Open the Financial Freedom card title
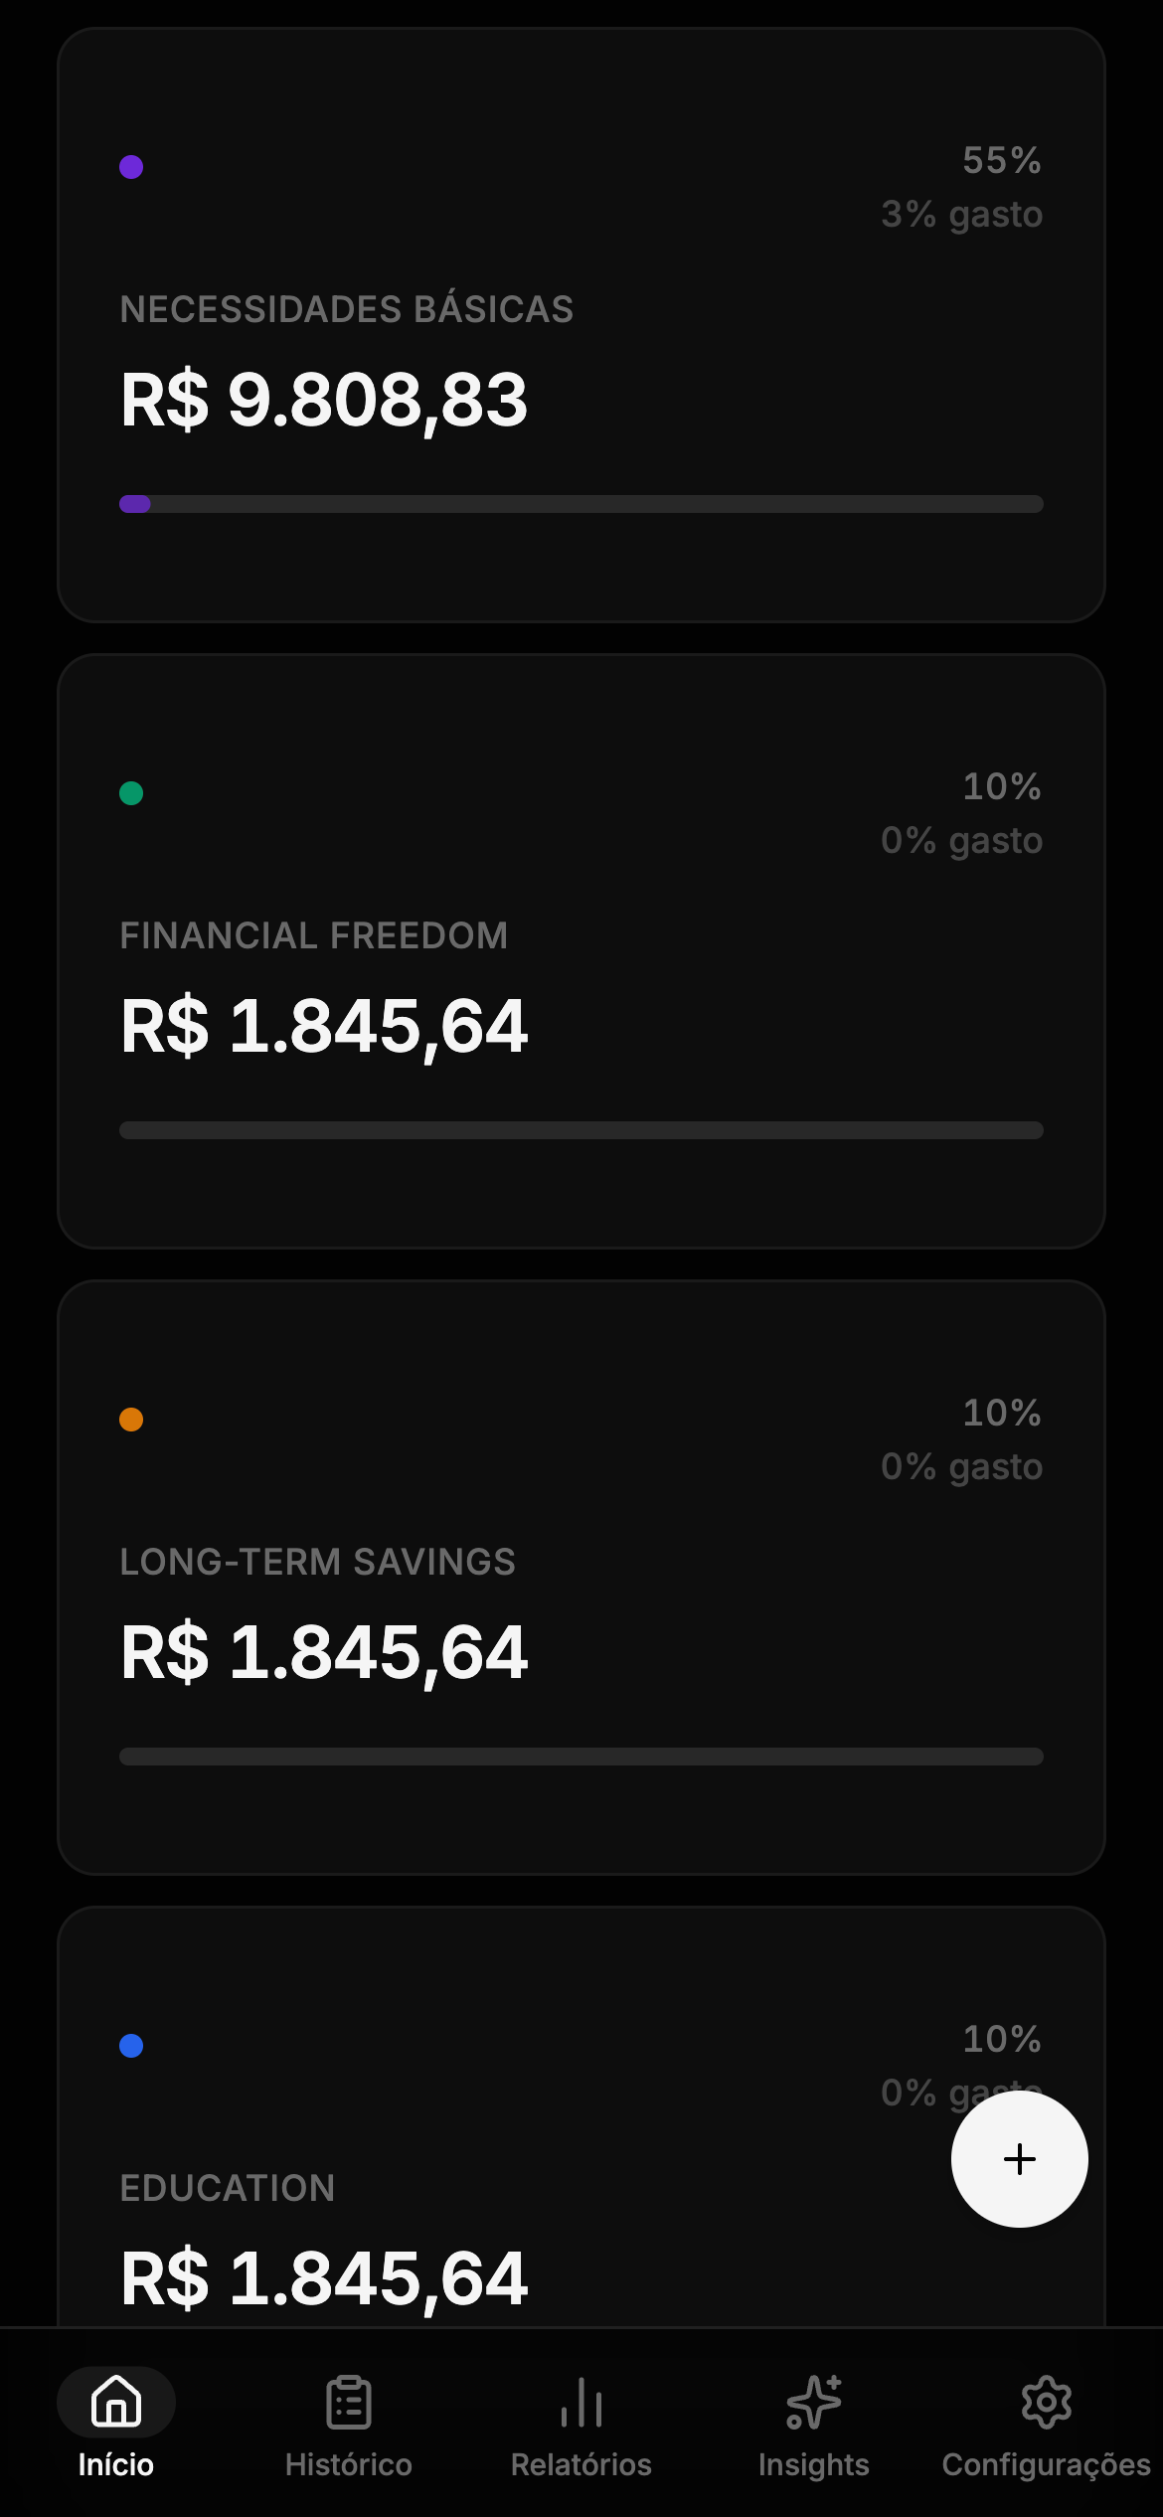Image resolution: width=1163 pixels, height=2517 pixels. pos(314,935)
